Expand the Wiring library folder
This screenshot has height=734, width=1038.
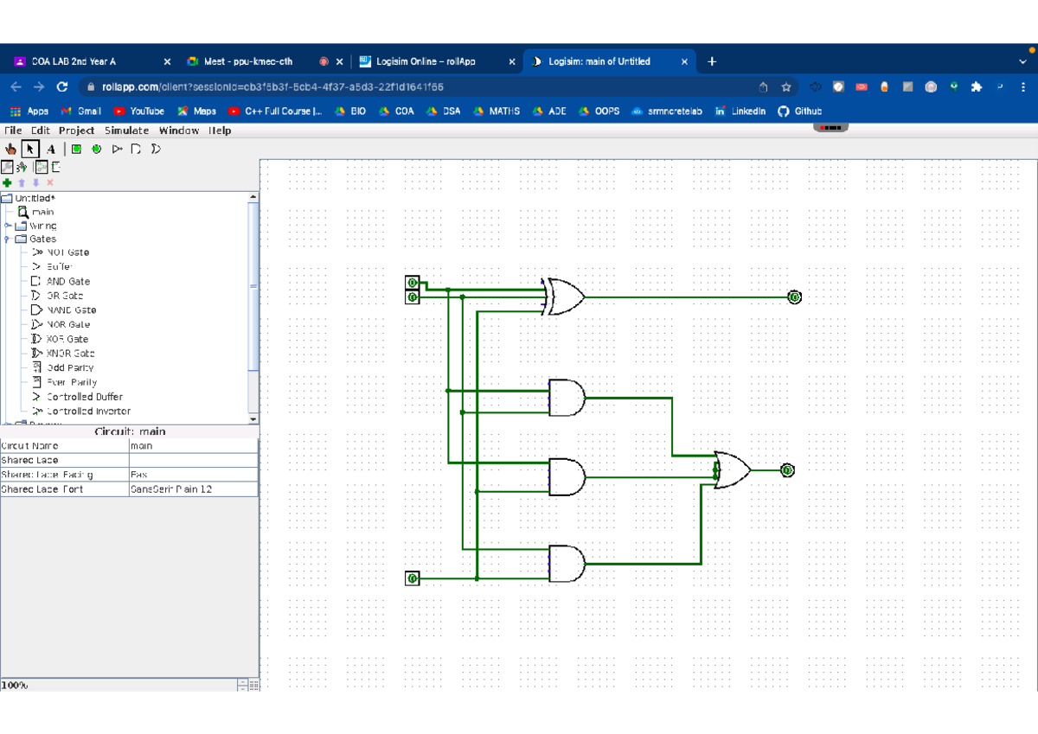tap(8, 225)
